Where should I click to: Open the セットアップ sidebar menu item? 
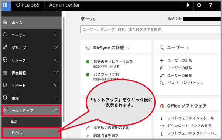[31, 110]
